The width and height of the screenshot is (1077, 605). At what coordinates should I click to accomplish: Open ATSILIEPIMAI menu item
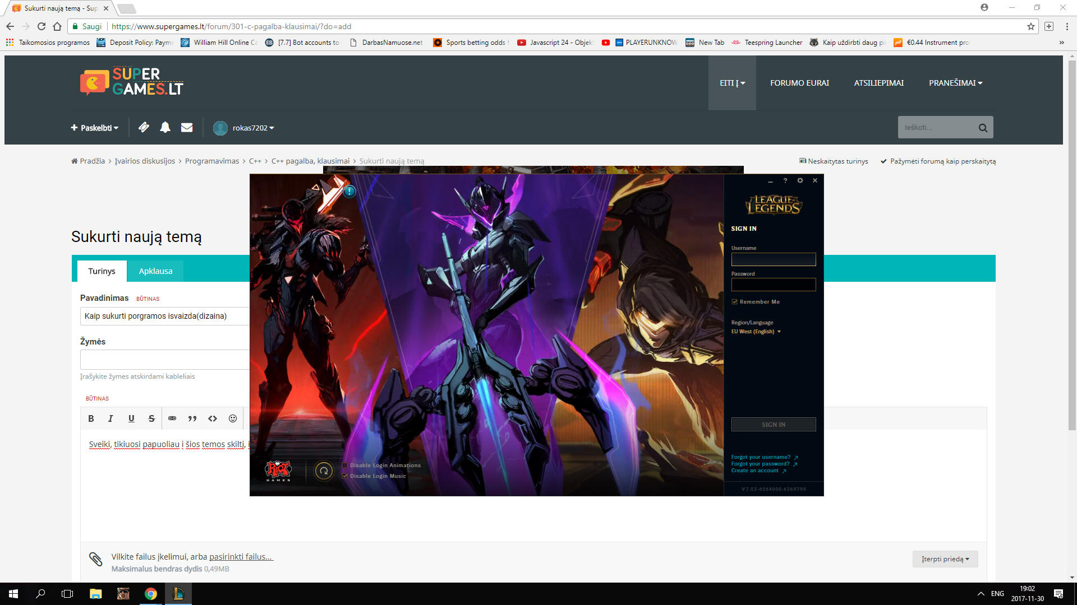click(879, 83)
